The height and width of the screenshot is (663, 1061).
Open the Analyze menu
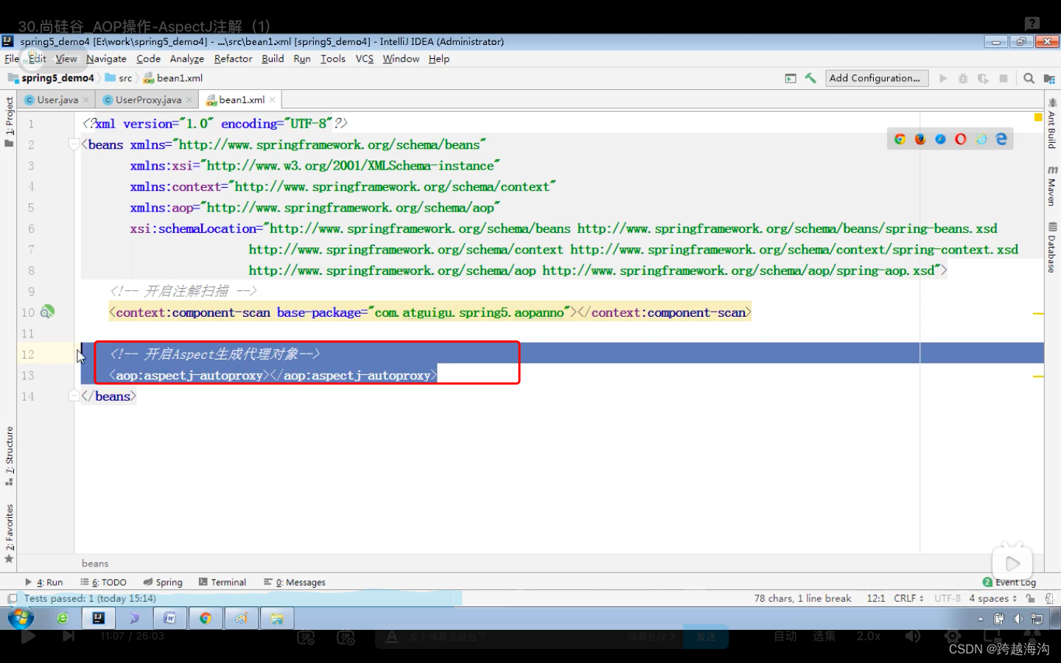[187, 59]
